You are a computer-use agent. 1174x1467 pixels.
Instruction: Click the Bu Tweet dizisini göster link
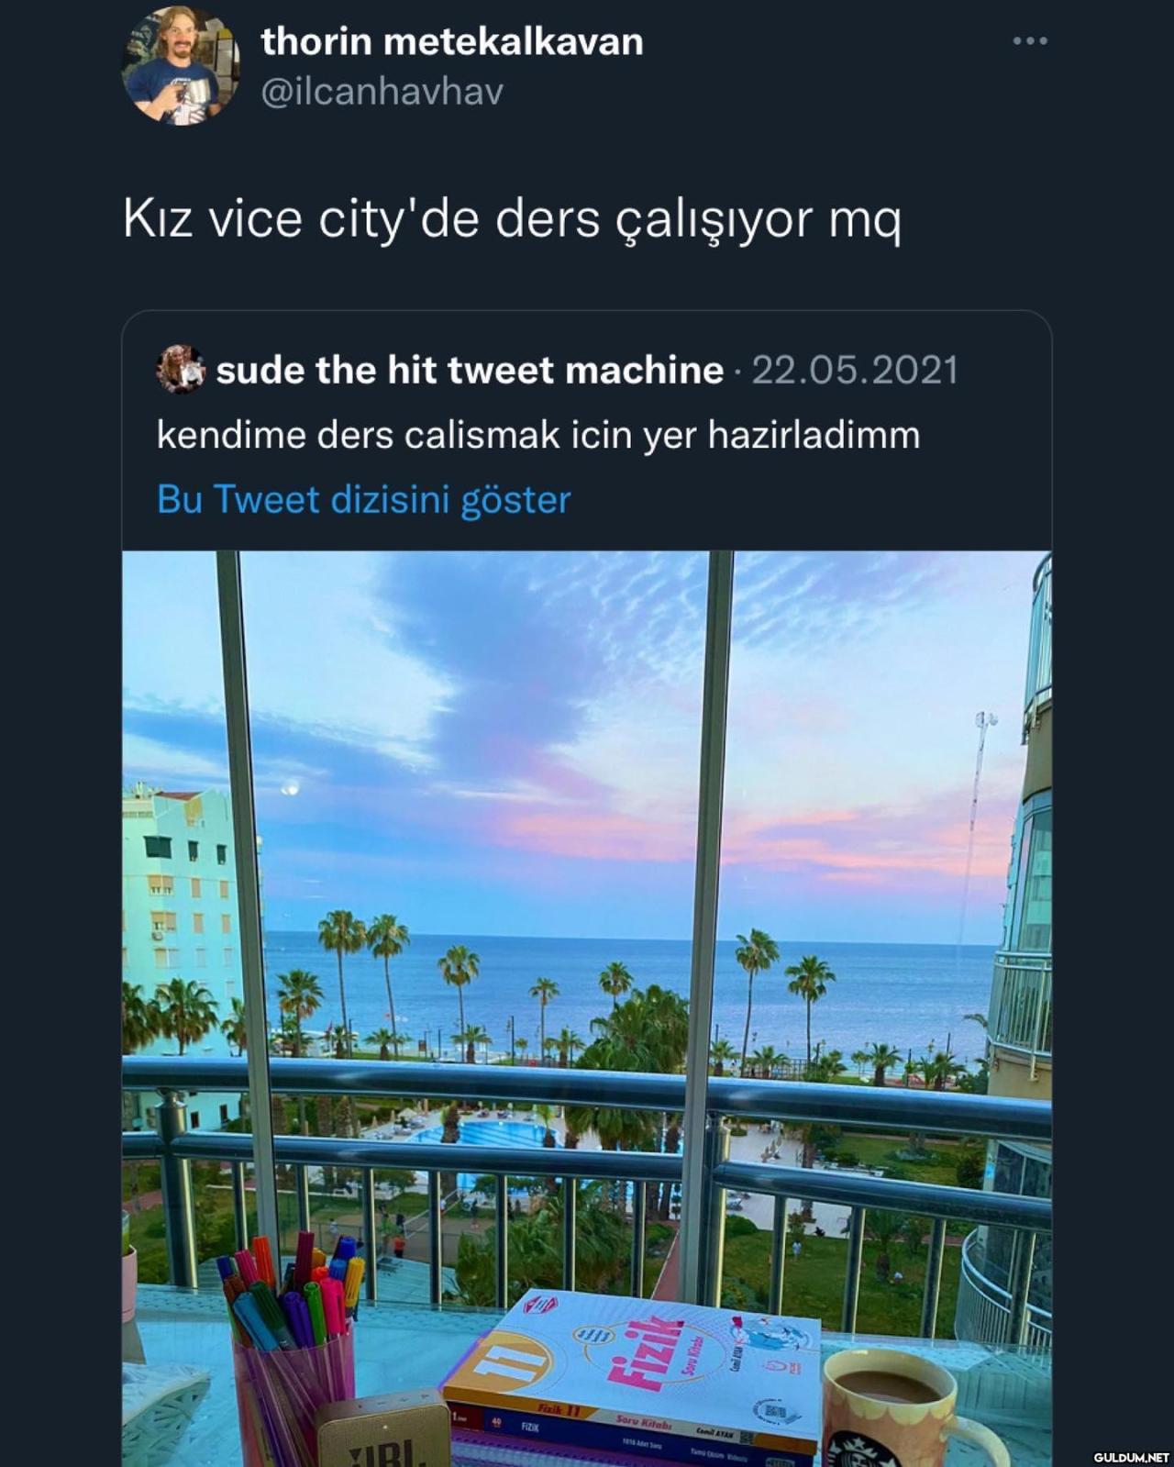point(364,500)
